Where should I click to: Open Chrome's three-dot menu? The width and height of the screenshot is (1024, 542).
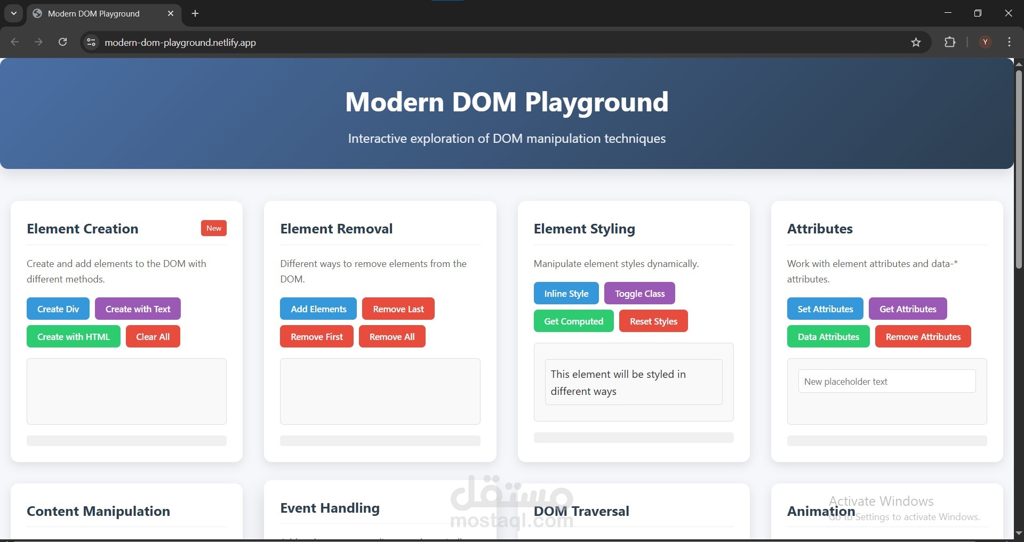pos(1009,42)
